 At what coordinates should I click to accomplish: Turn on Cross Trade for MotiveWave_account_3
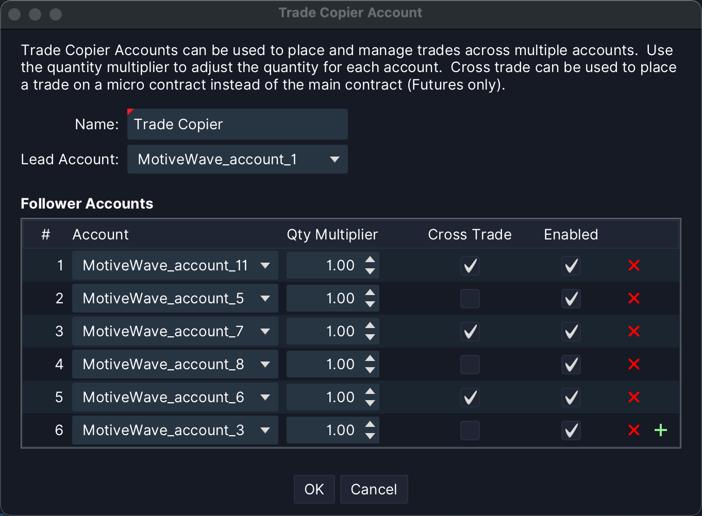[x=470, y=431]
